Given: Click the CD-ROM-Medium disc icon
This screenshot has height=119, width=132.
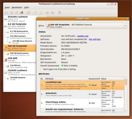Looking at the screenshot, I should coord(8,78).
